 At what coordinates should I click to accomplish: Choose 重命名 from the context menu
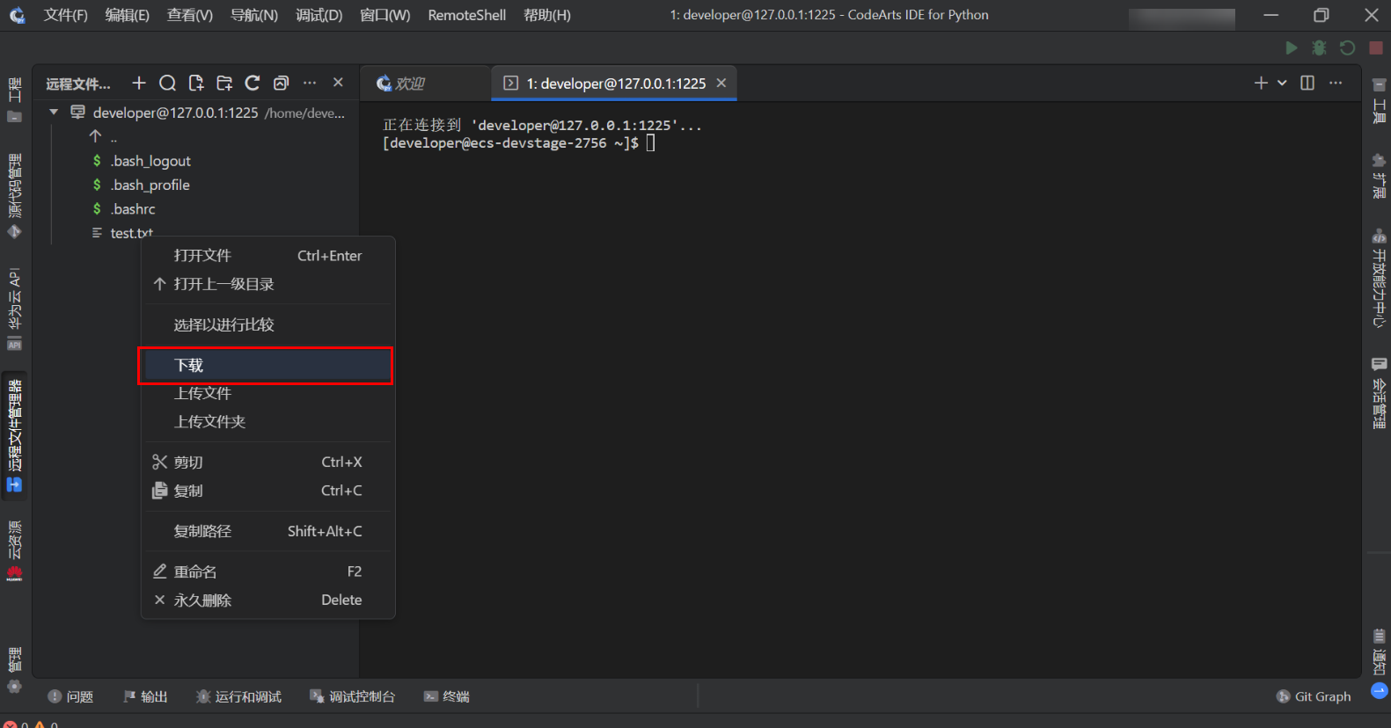267,571
